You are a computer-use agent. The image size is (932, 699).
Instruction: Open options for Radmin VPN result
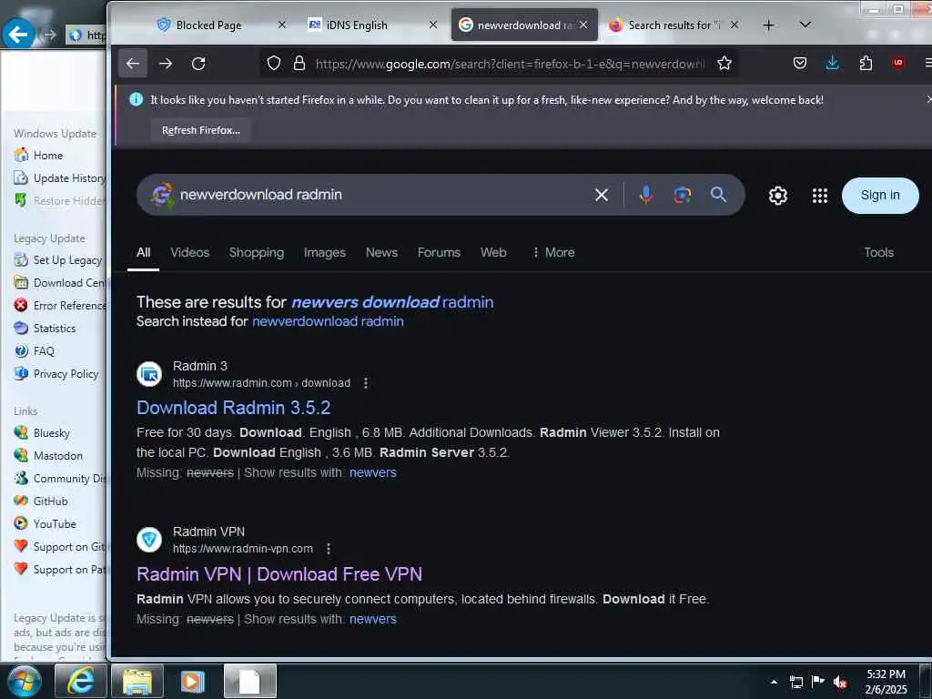[328, 549]
